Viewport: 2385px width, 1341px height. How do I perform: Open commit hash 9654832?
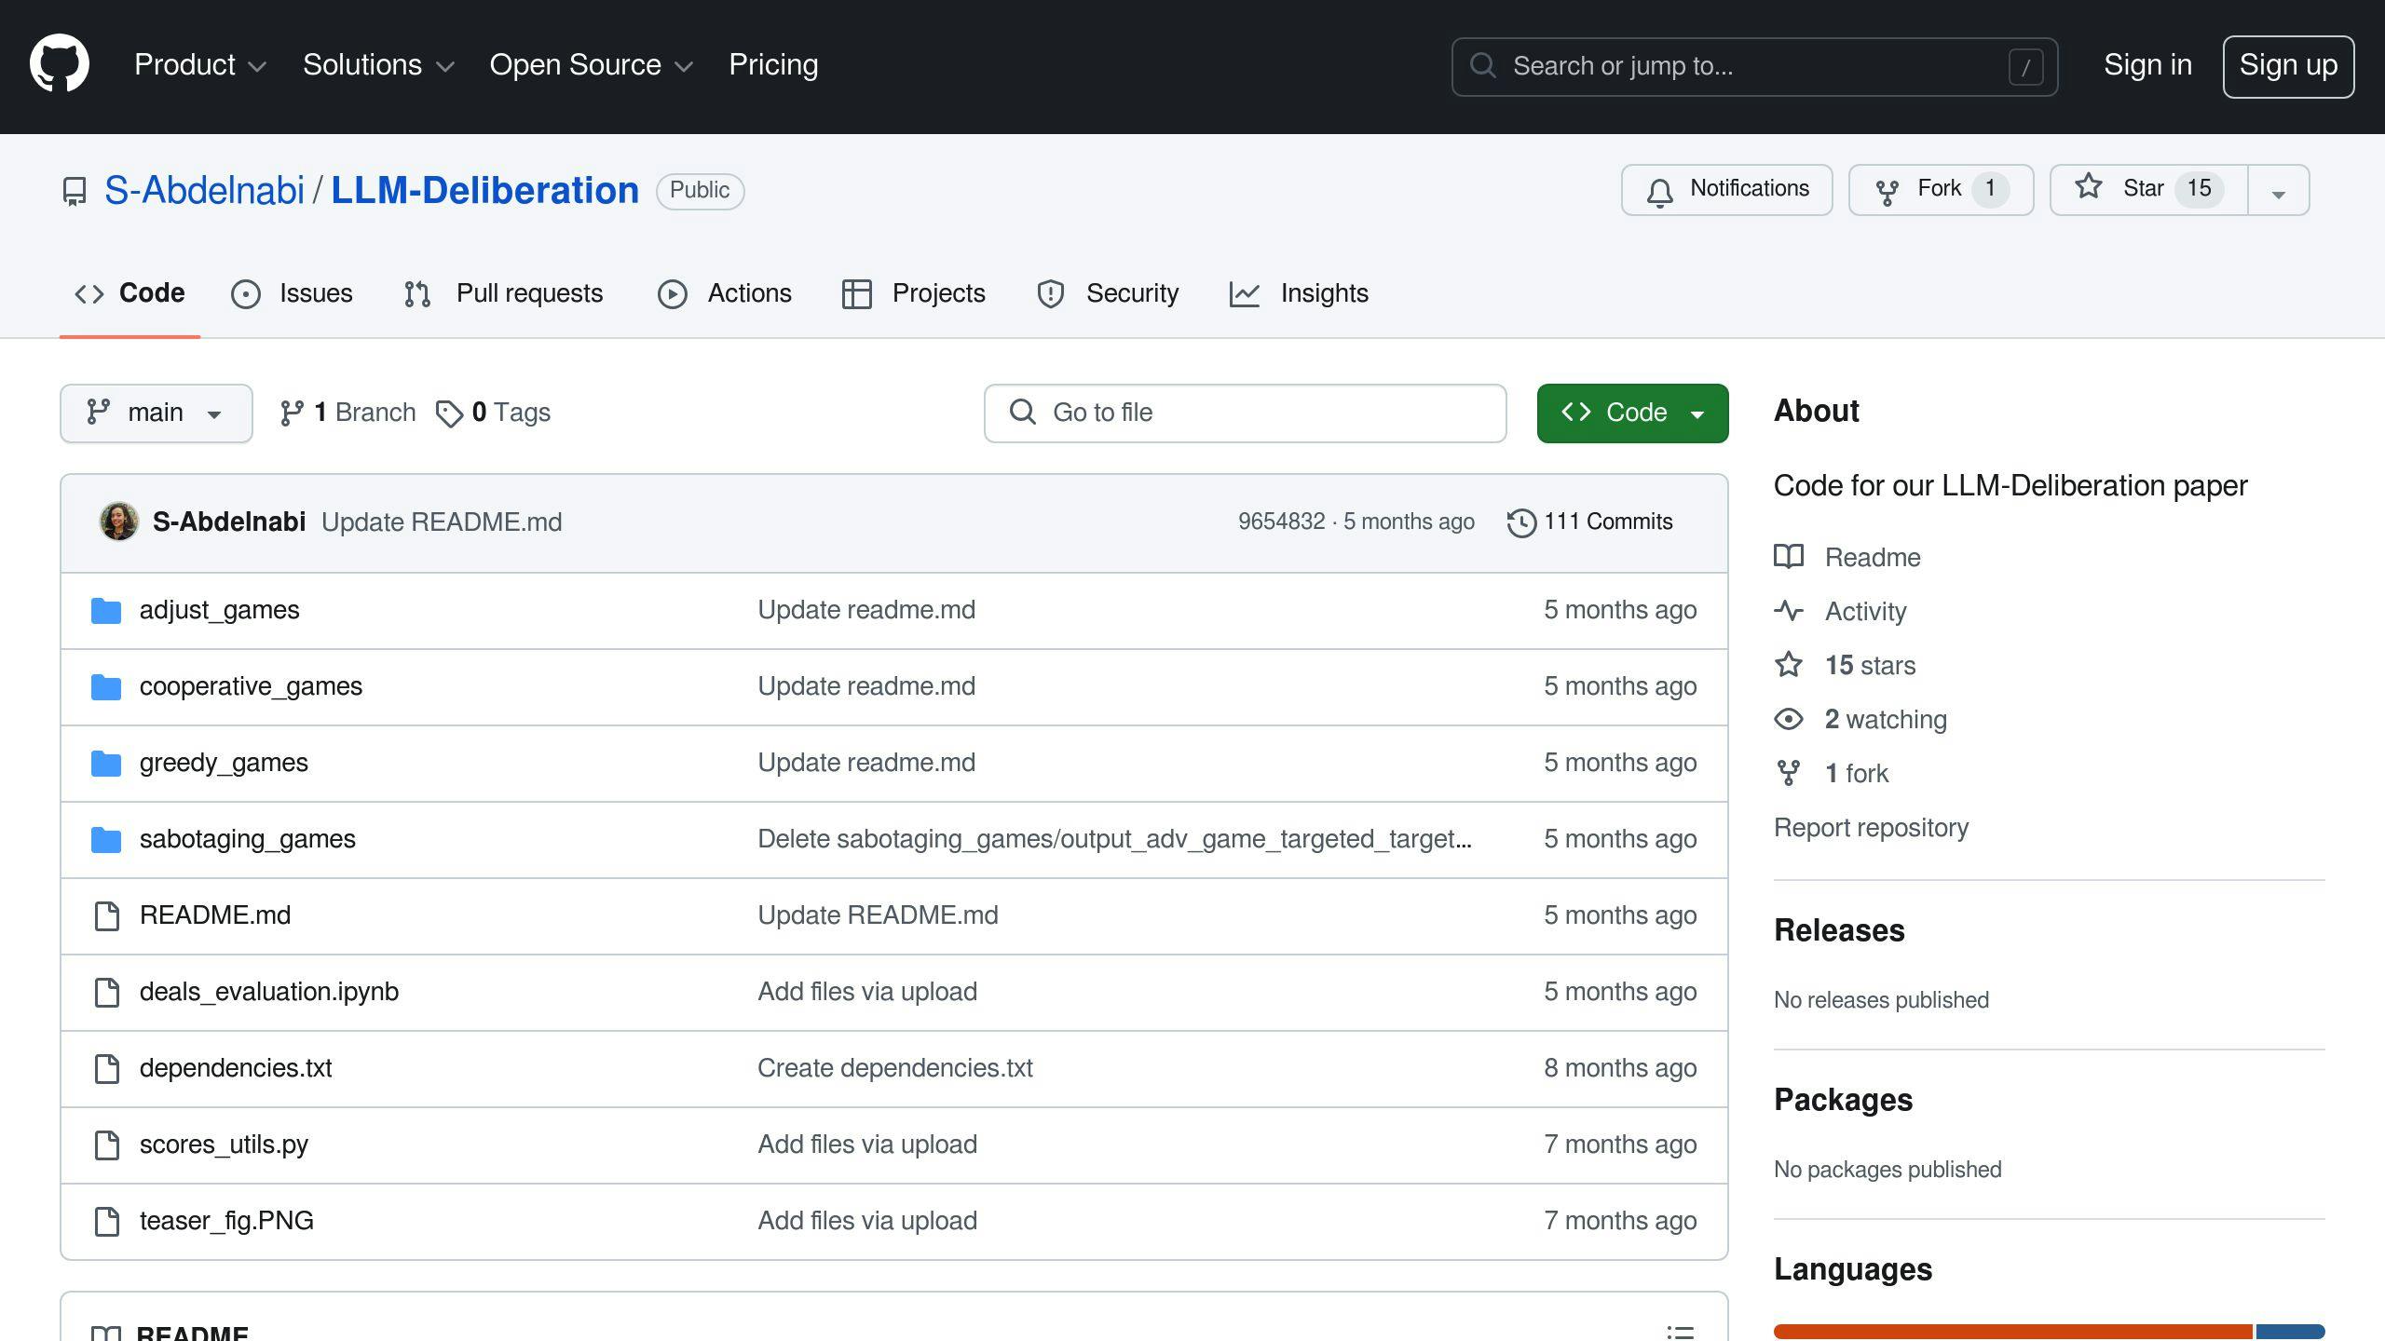tap(1281, 521)
